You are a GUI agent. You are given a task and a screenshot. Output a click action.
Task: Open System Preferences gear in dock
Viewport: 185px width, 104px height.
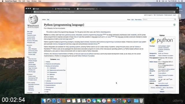click(119, 101)
